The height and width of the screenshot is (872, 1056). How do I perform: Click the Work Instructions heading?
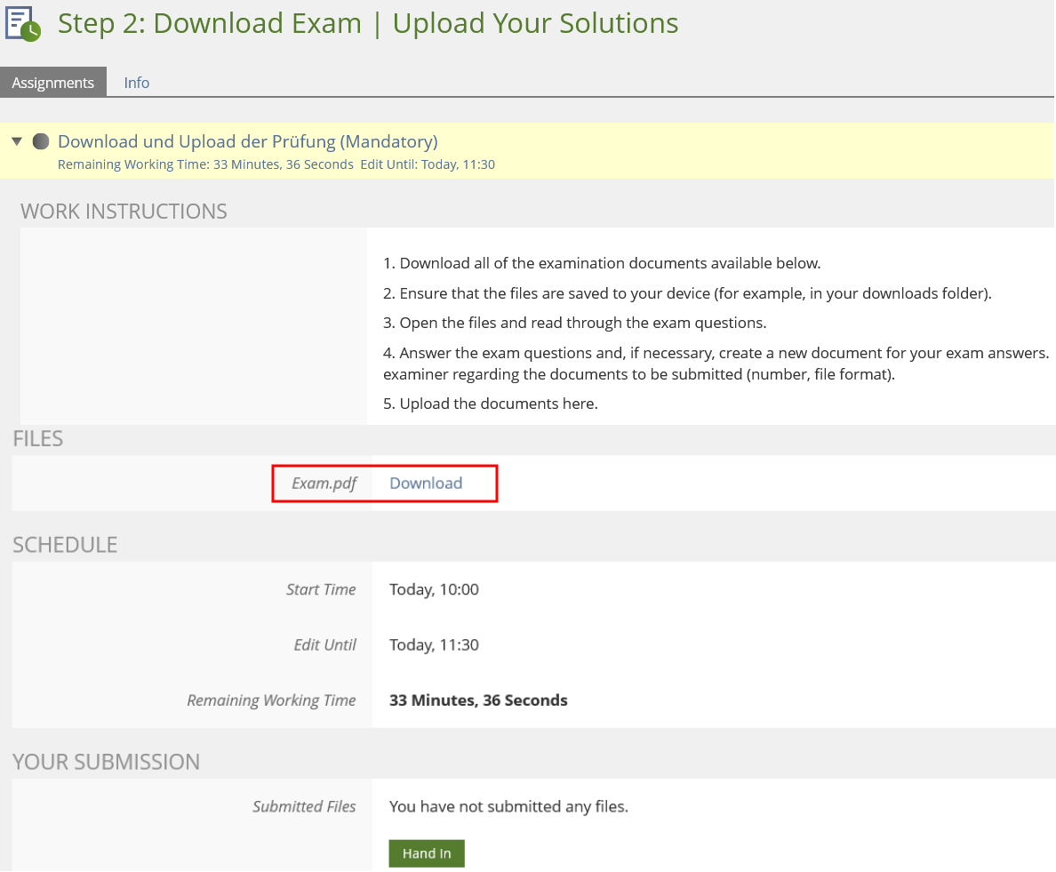pyautogui.click(x=124, y=212)
